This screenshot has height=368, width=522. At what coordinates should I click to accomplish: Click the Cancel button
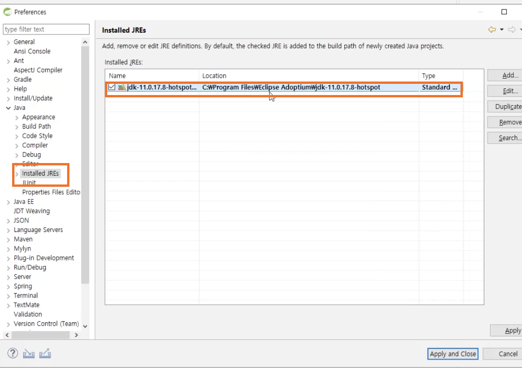(x=503, y=354)
